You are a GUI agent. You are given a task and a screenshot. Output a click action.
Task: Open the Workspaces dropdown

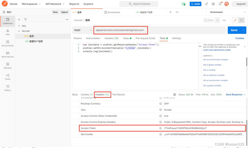click(31, 4)
